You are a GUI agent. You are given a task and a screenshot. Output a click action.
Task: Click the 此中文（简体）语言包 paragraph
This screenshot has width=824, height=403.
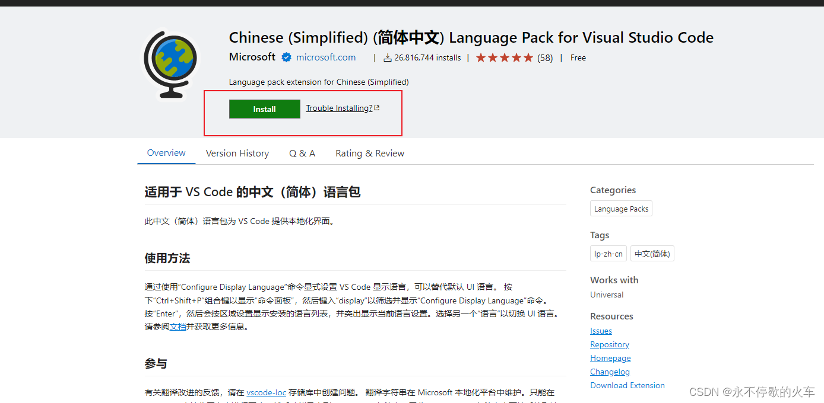pos(240,221)
